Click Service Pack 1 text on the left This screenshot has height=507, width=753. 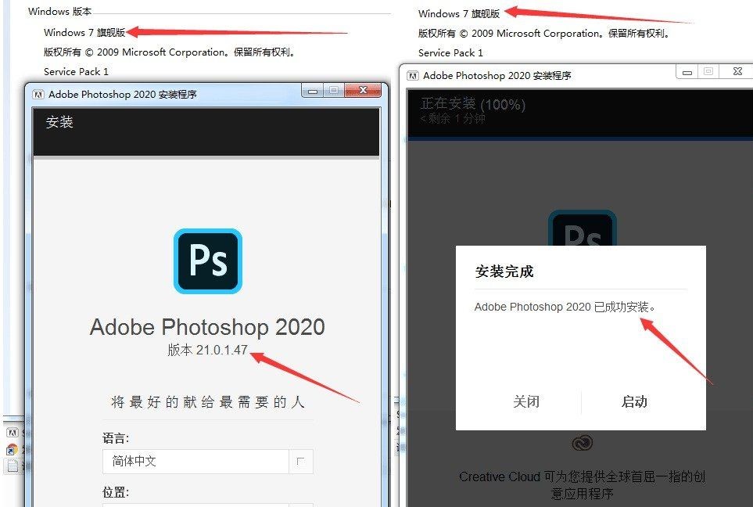pos(76,72)
